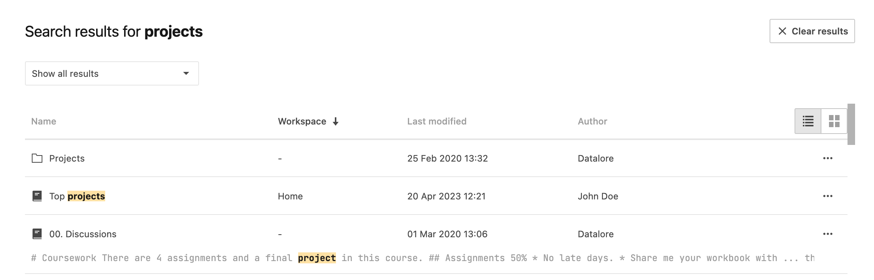Click the Clear results button
The image size is (874, 280).
[x=812, y=31]
